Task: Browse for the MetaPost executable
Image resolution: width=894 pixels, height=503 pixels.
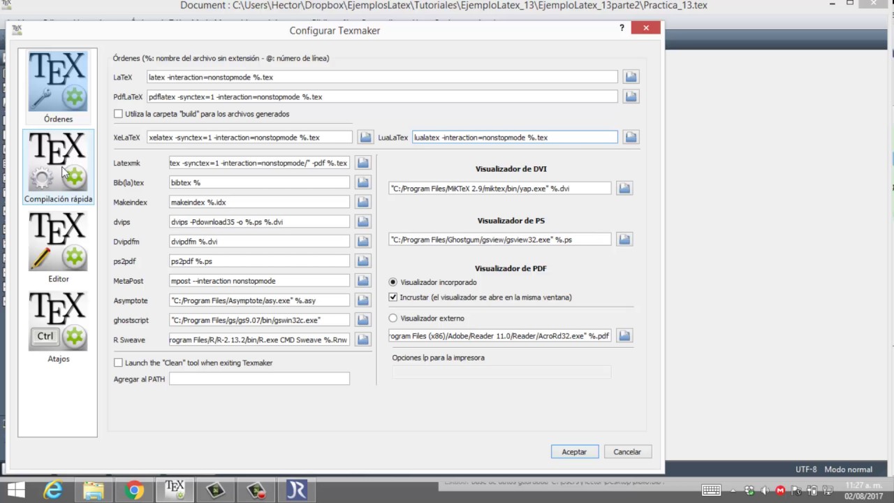Action: coord(362,280)
